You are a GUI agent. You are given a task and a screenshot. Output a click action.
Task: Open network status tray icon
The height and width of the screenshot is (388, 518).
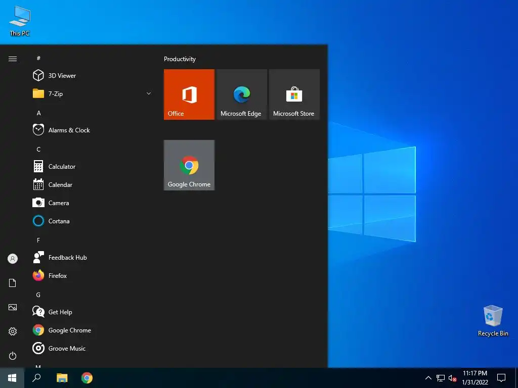[441, 378]
